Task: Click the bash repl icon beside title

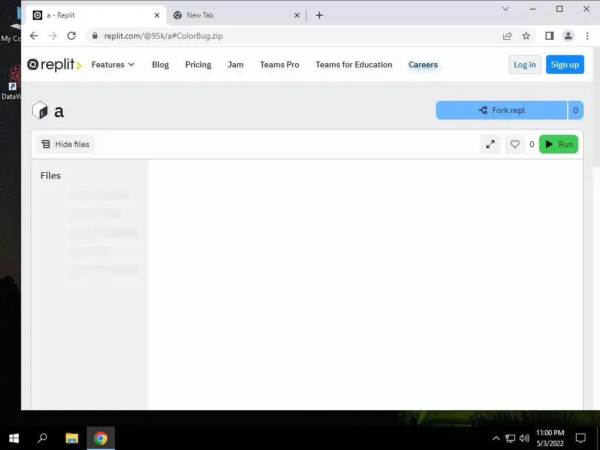Action: pyautogui.click(x=40, y=111)
